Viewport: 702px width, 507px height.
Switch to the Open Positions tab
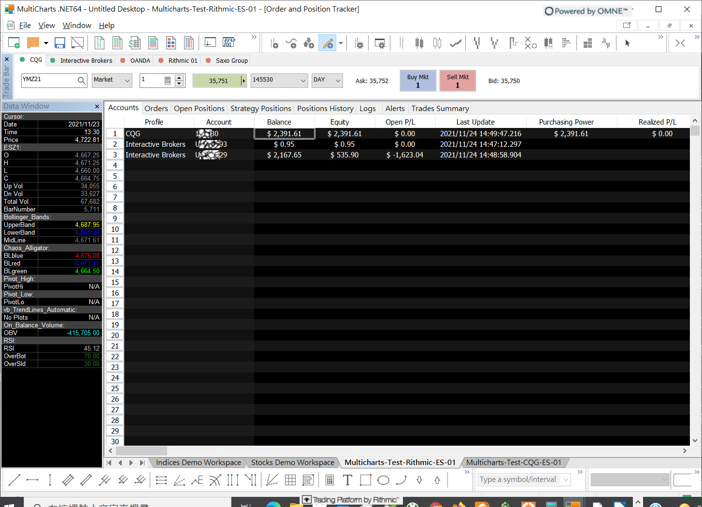click(x=199, y=109)
